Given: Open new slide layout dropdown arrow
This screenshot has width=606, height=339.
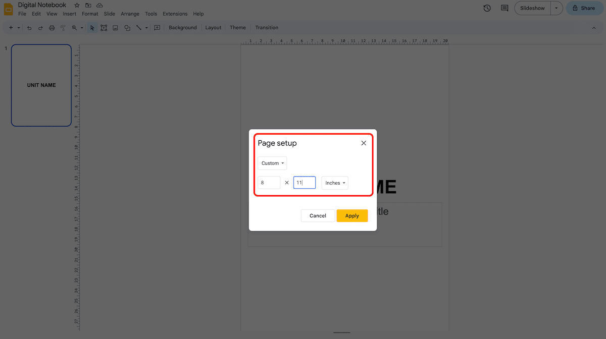Looking at the screenshot, I should pyautogui.click(x=19, y=28).
